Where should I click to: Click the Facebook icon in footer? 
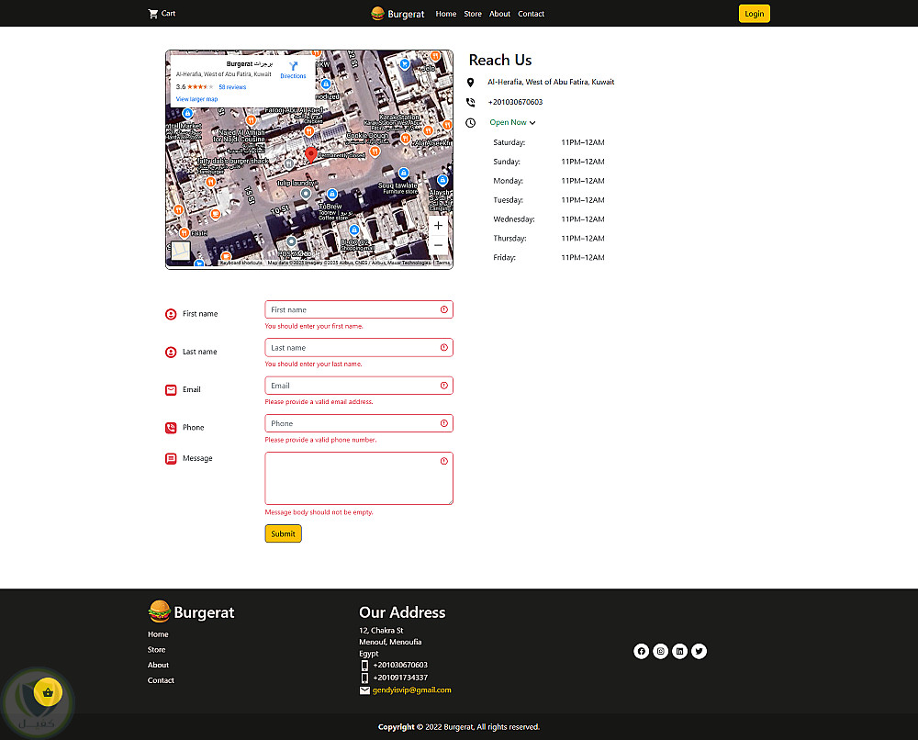641,651
